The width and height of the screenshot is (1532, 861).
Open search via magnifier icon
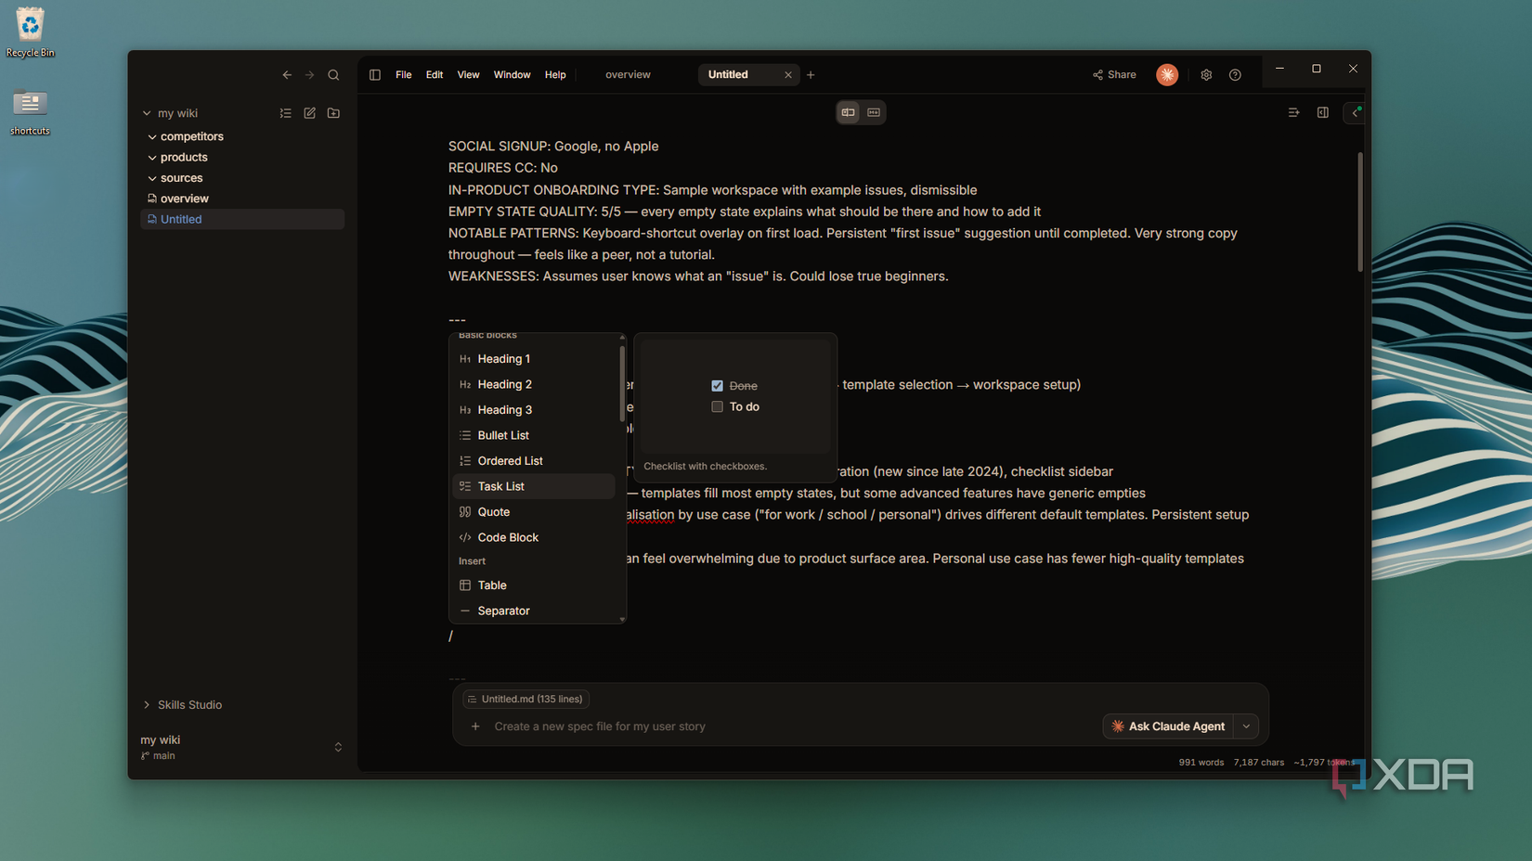(333, 75)
